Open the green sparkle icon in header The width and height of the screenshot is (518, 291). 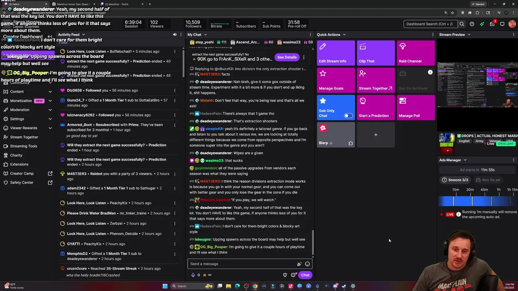pos(482,24)
